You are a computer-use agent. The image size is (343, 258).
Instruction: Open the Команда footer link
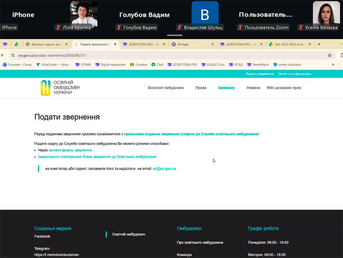[184, 254]
